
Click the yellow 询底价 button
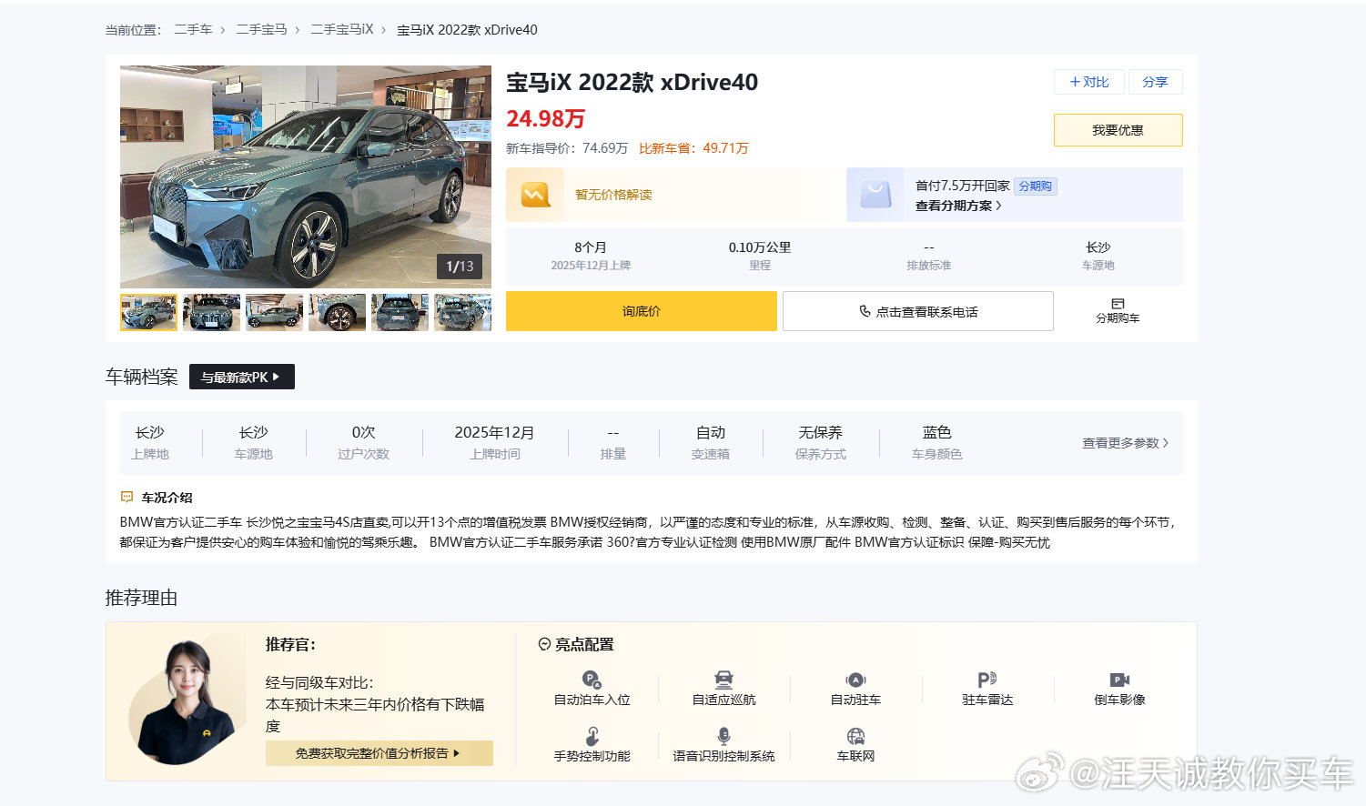641,311
